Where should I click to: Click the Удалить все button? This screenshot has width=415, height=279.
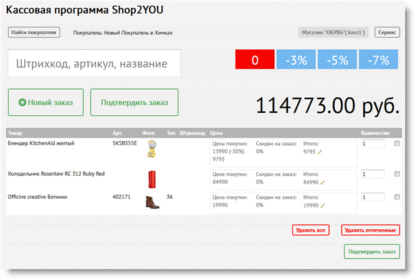[311, 230]
